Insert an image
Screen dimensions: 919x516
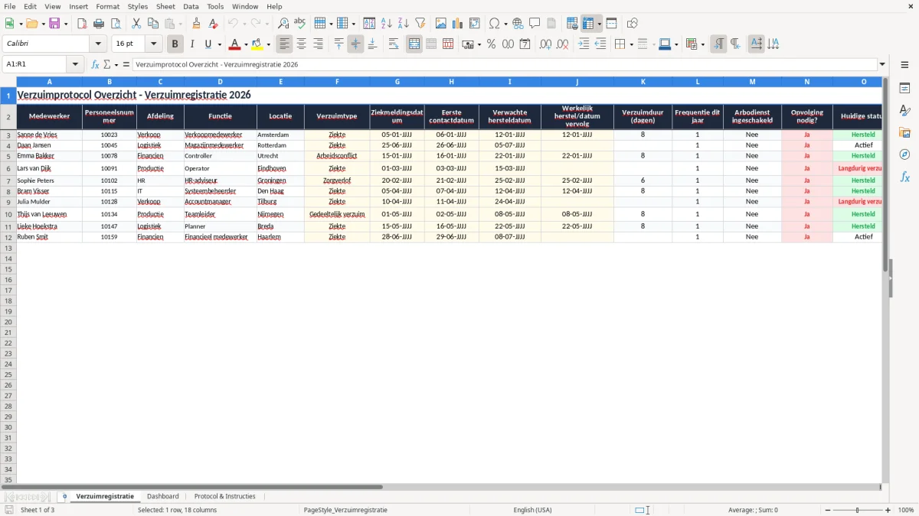pos(441,24)
